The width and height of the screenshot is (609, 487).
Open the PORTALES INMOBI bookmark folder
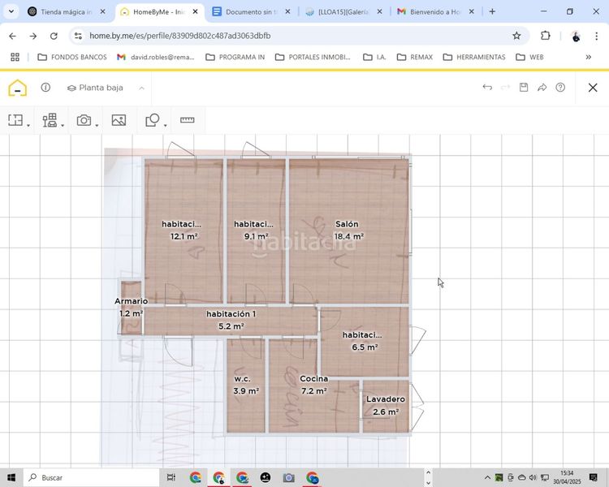pos(313,57)
